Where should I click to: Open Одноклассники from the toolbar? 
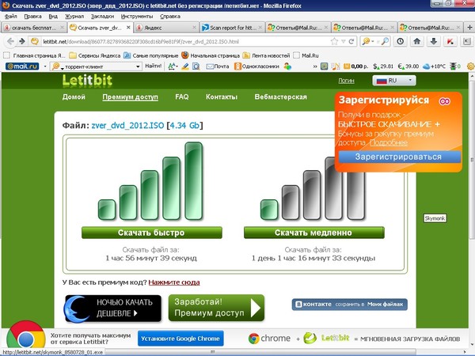pos(256,66)
